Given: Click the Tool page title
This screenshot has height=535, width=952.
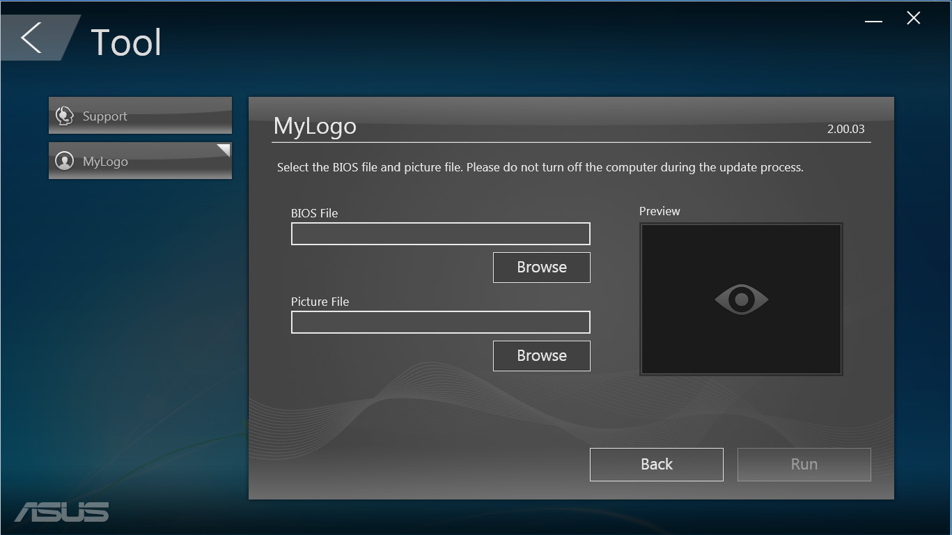Looking at the screenshot, I should coord(126,42).
